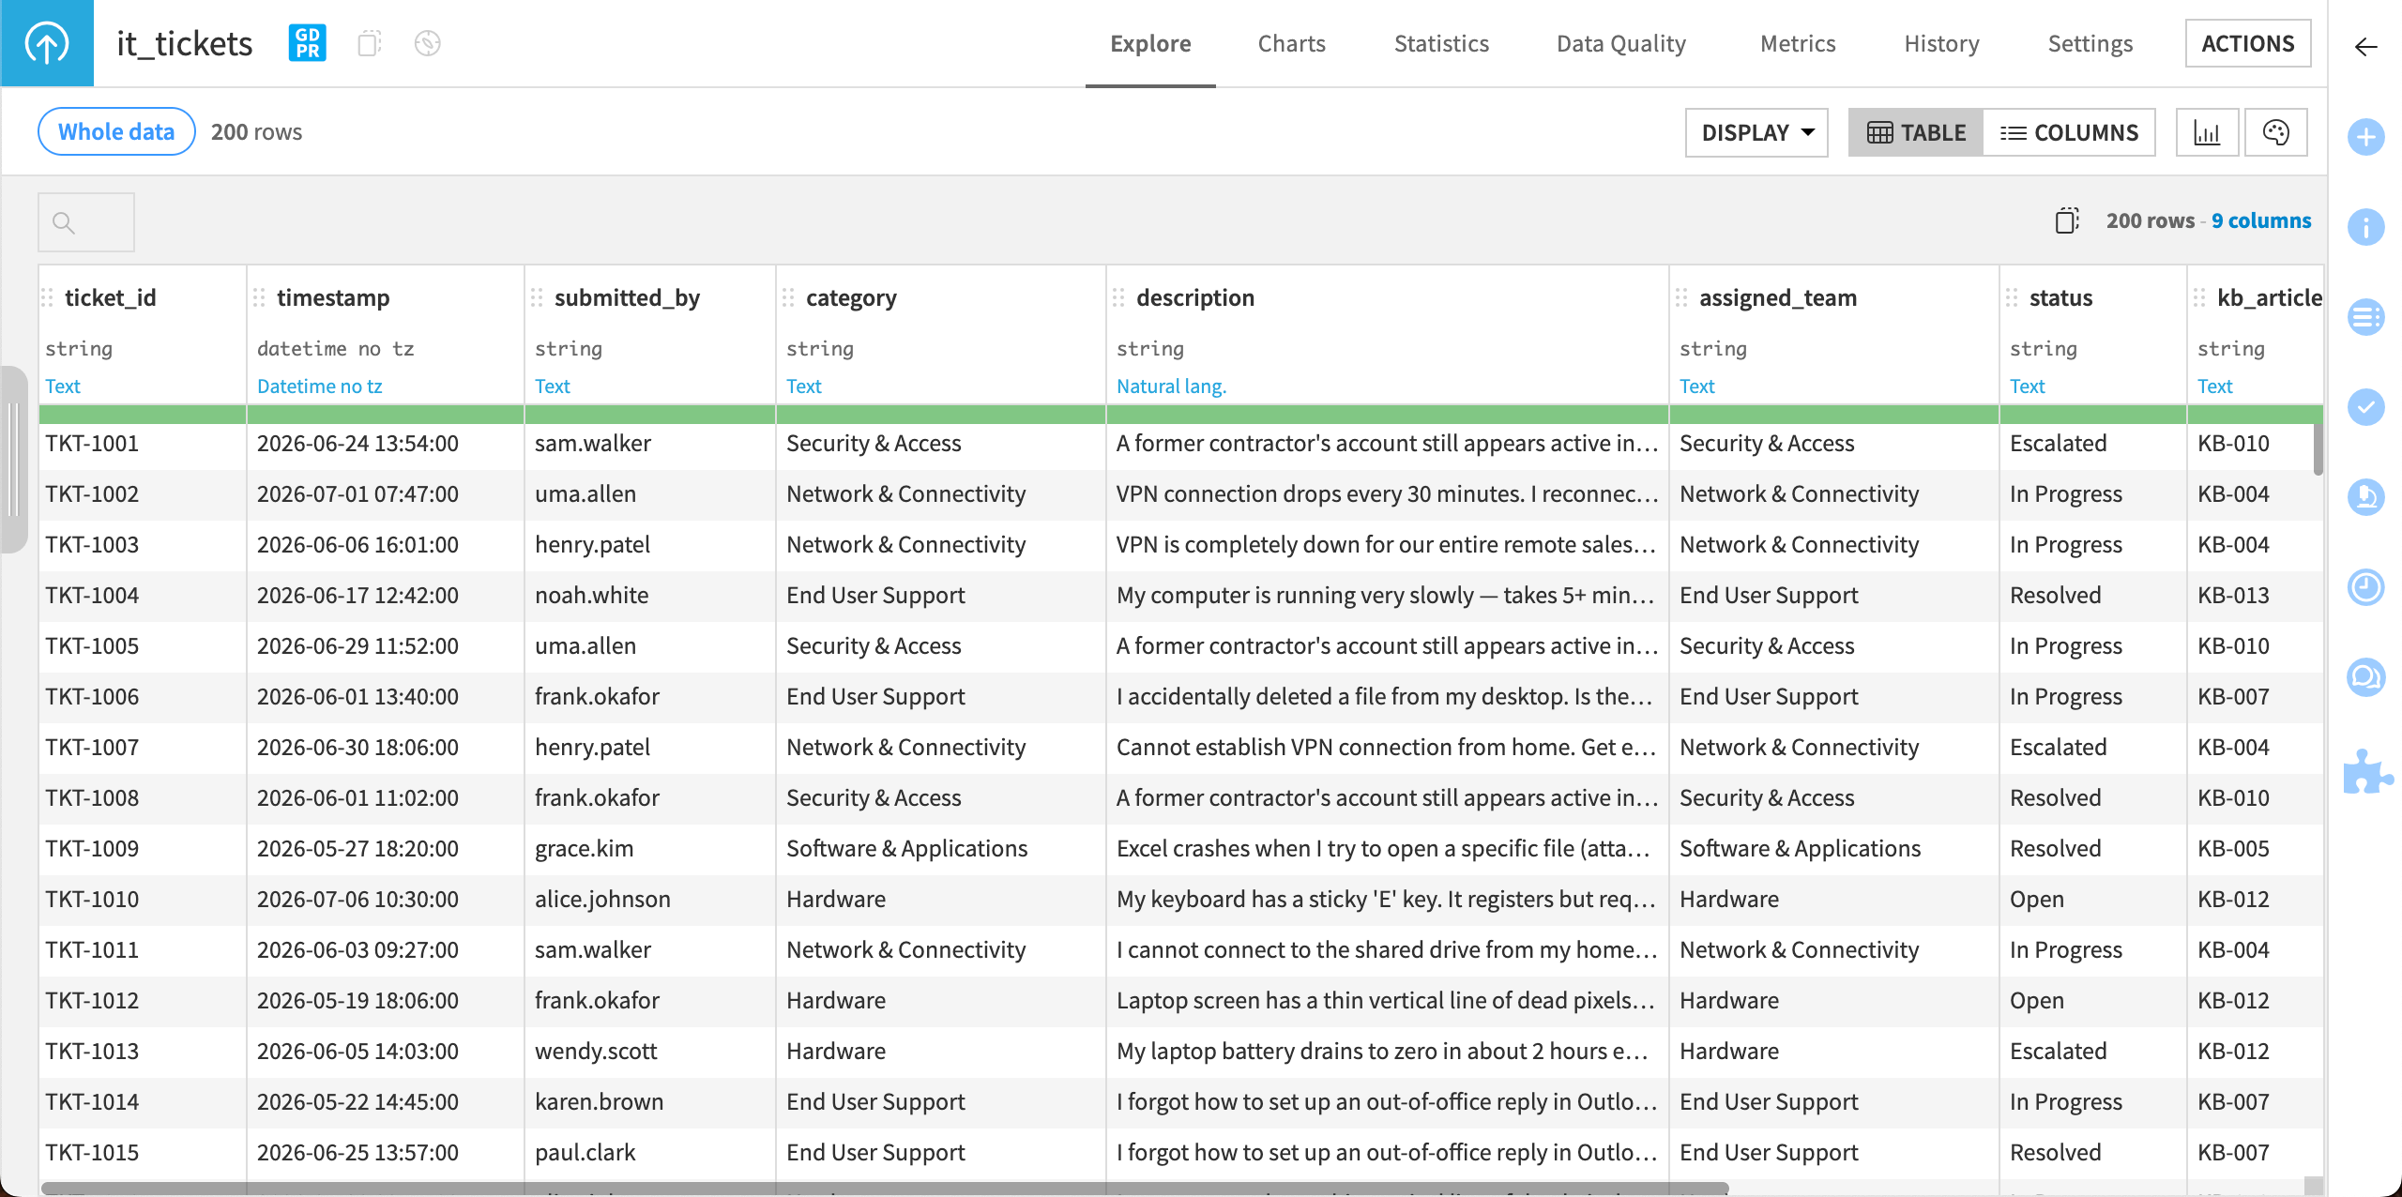
Task: Click the Whole data sample button
Action: (x=116, y=131)
